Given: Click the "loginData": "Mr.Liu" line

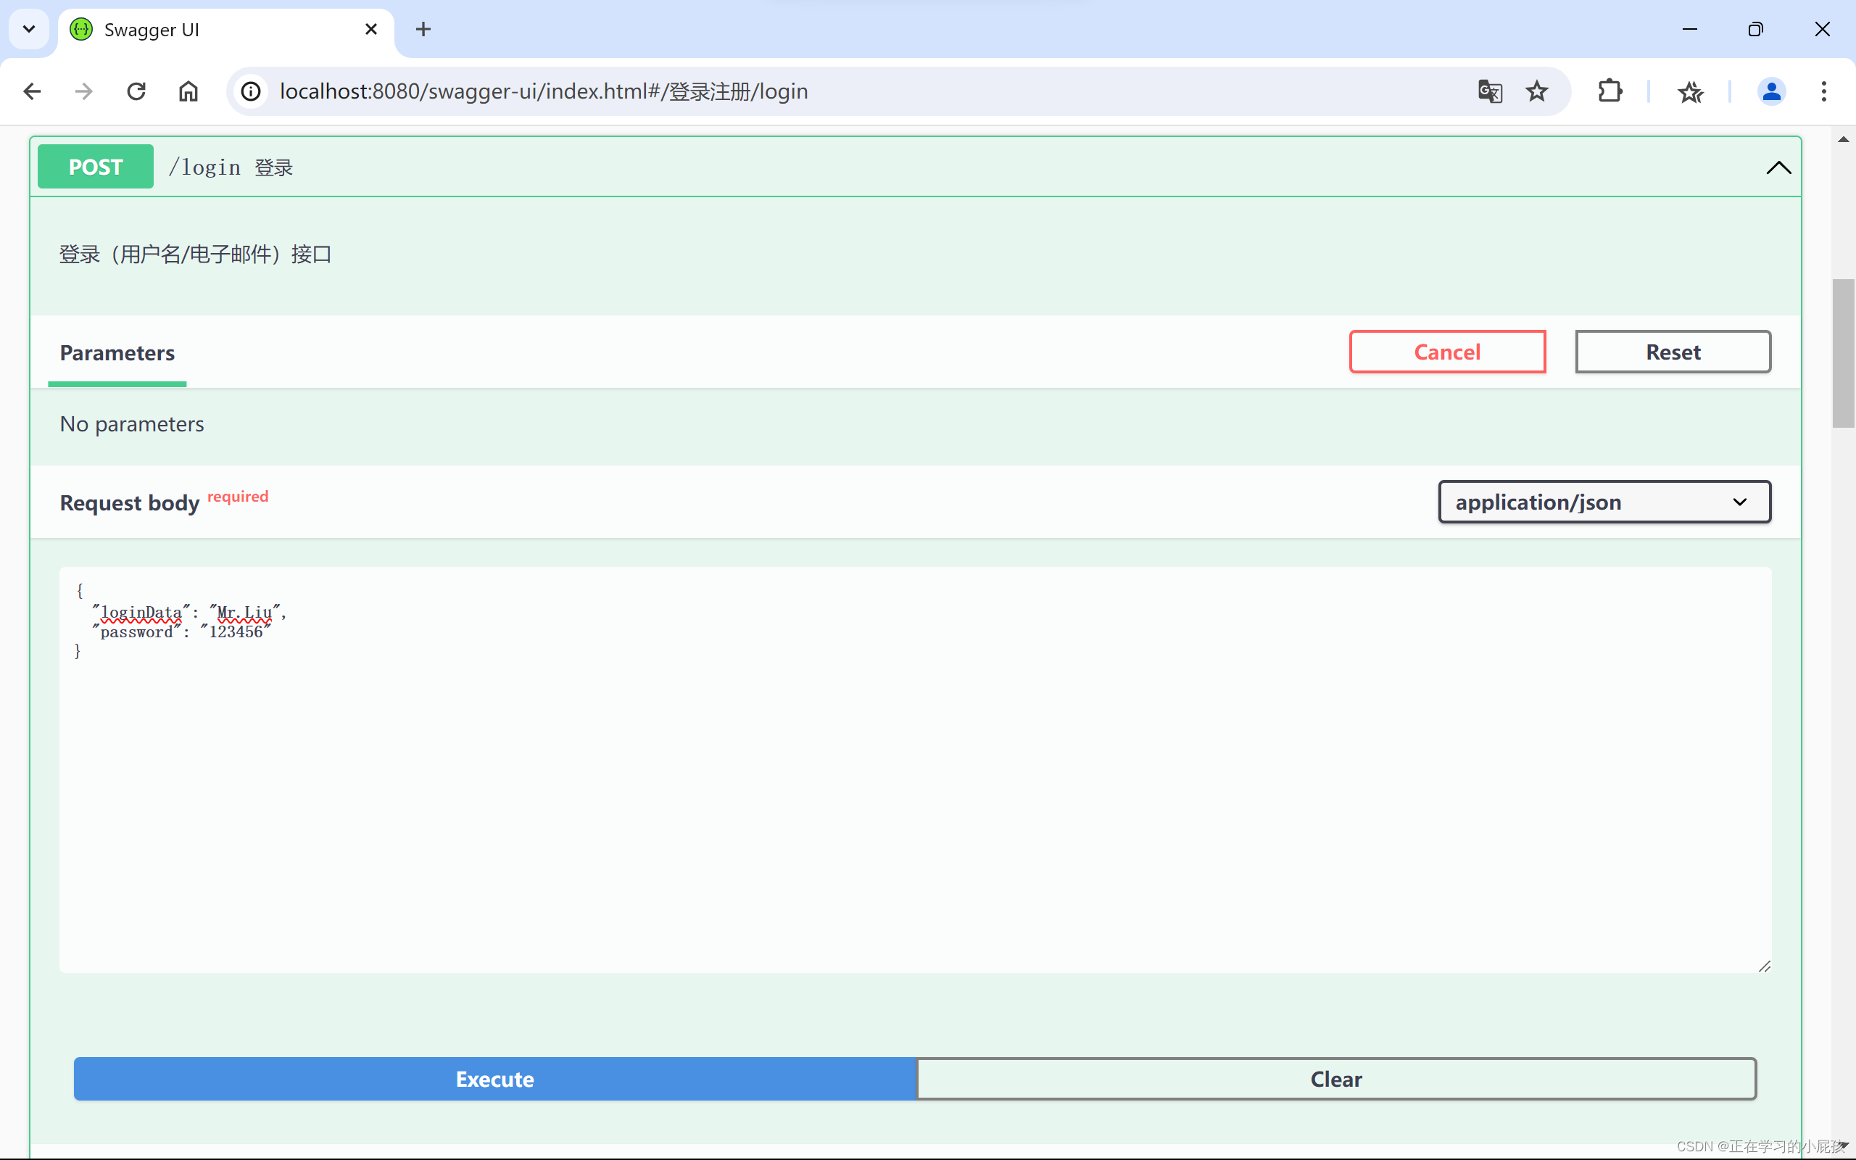Looking at the screenshot, I should pyautogui.click(x=189, y=612).
